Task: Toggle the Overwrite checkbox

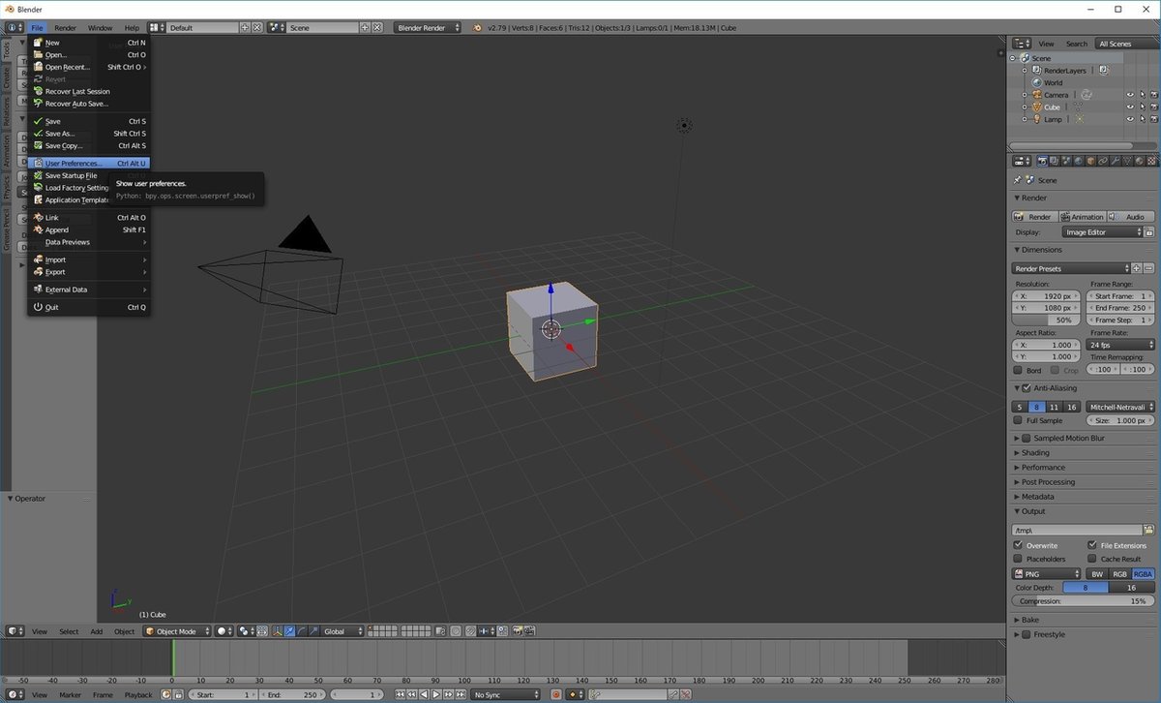Action: point(1018,545)
